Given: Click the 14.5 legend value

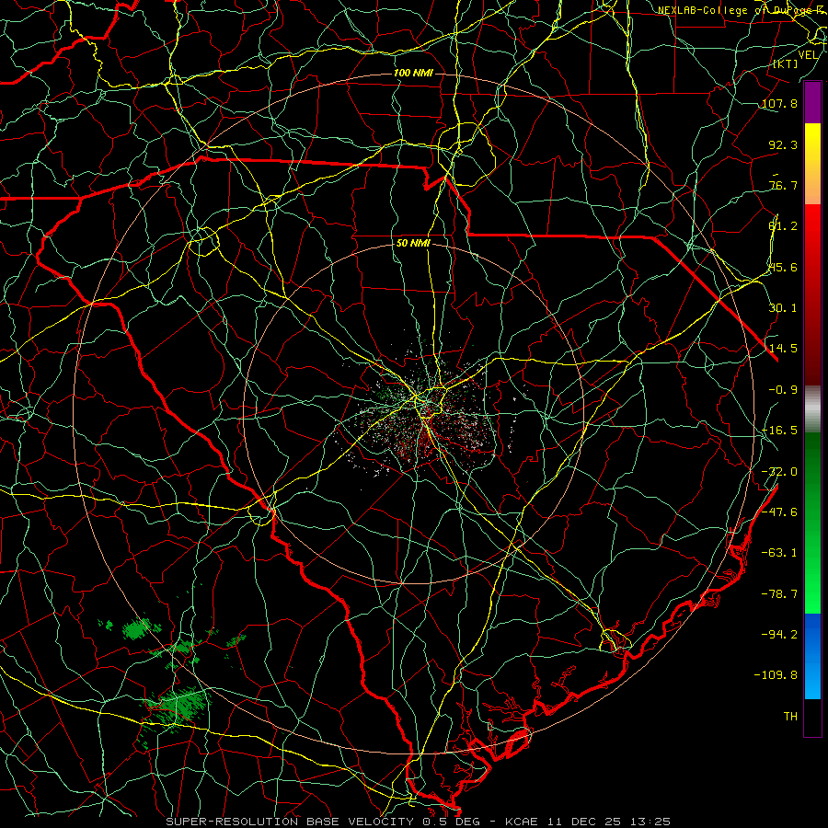Looking at the screenshot, I should click(783, 349).
